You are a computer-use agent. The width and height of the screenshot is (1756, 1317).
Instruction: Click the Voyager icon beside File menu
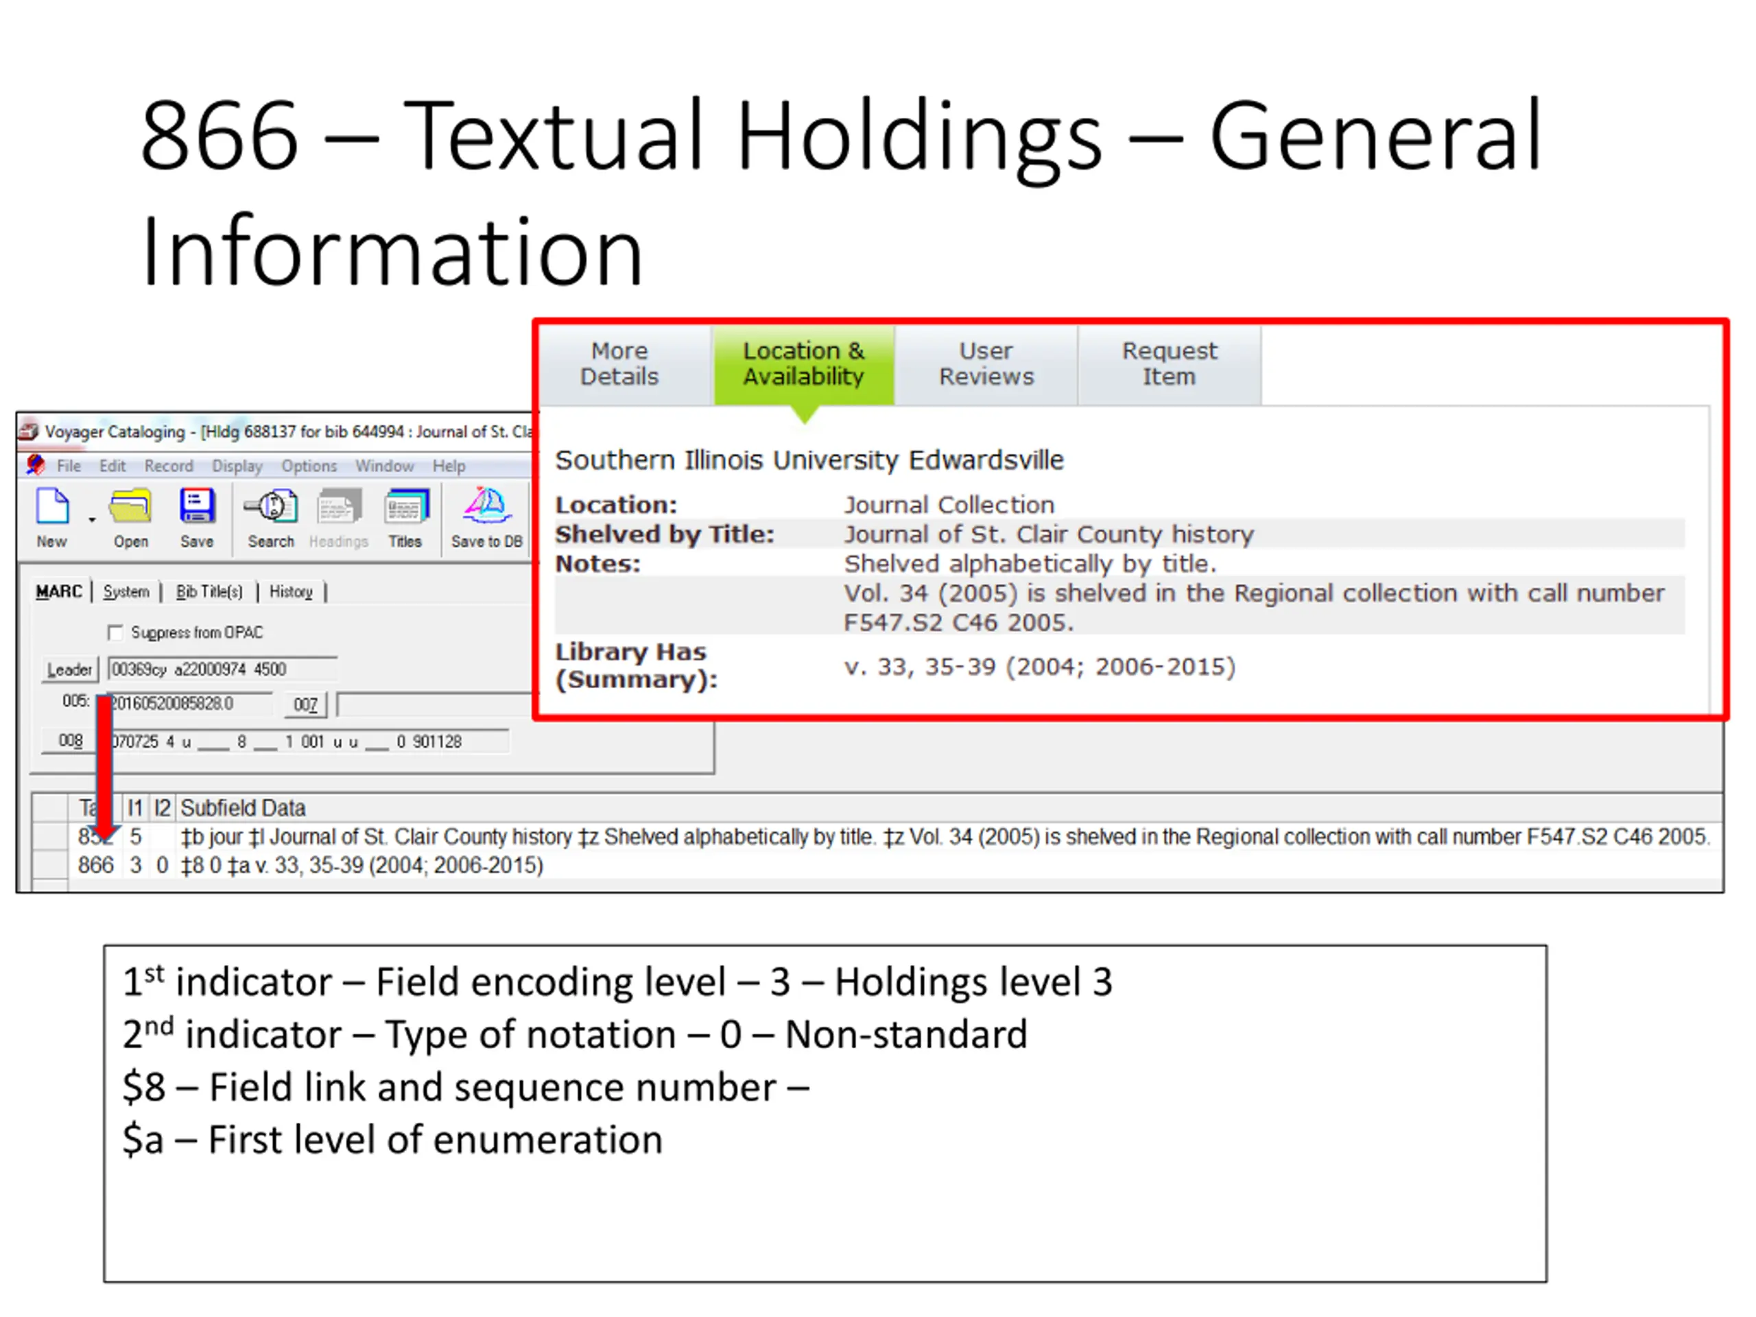[x=35, y=464]
